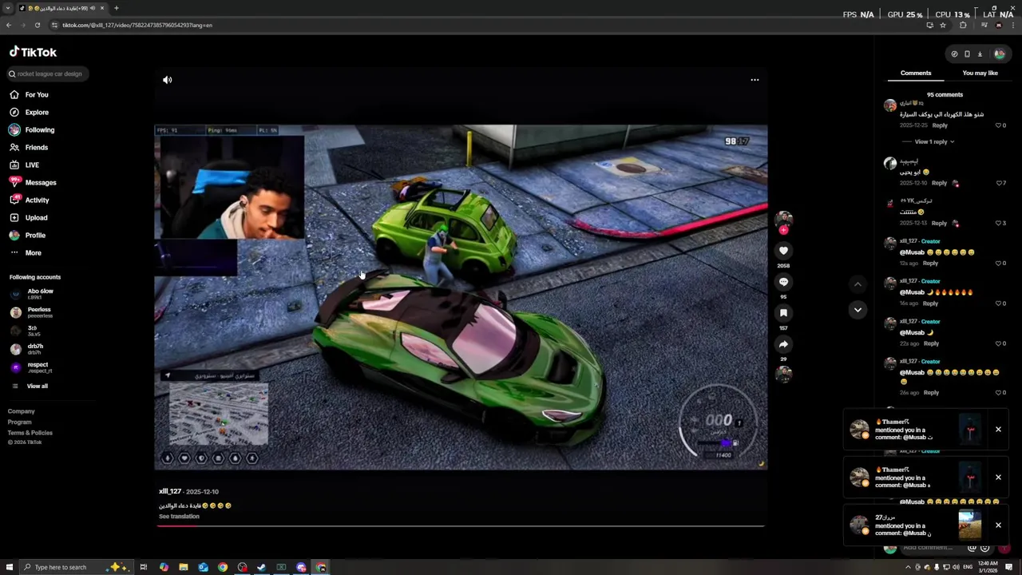The width and height of the screenshot is (1022, 575).
Task: Open respect following account
Action: pos(31,367)
